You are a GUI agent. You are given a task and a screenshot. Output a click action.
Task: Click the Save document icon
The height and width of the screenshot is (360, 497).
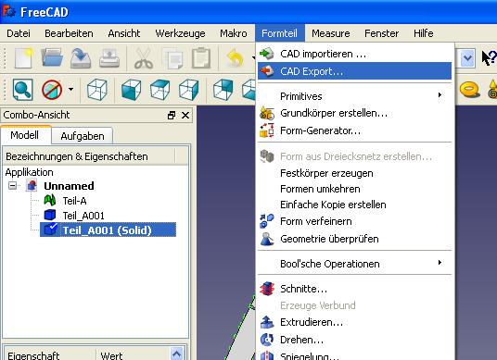pyautogui.click(x=81, y=58)
